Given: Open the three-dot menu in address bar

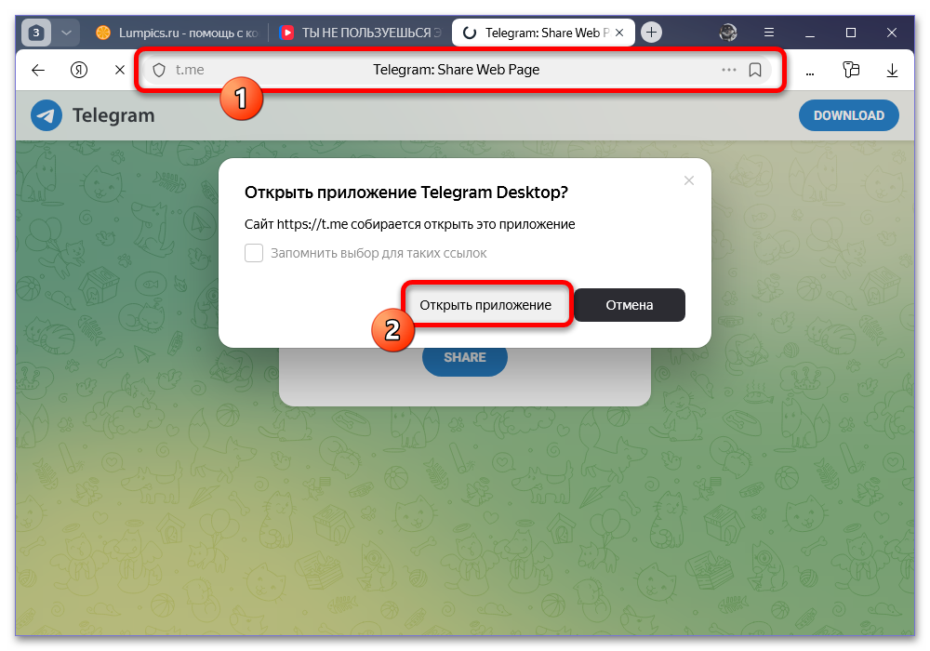Looking at the screenshot, I should [728, 70].
